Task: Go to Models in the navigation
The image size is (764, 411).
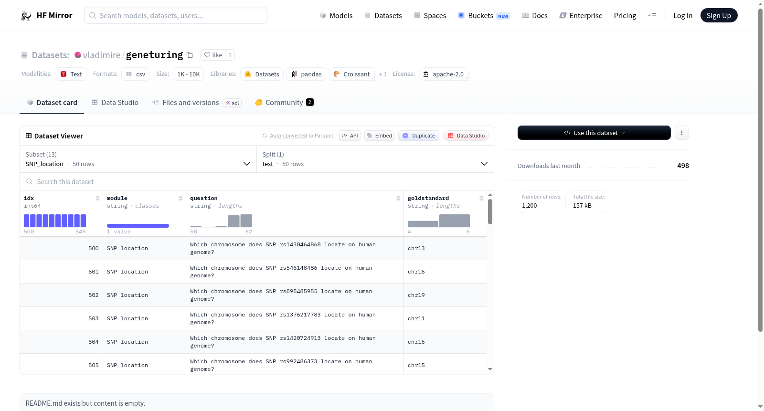Action: coord(336,16)
